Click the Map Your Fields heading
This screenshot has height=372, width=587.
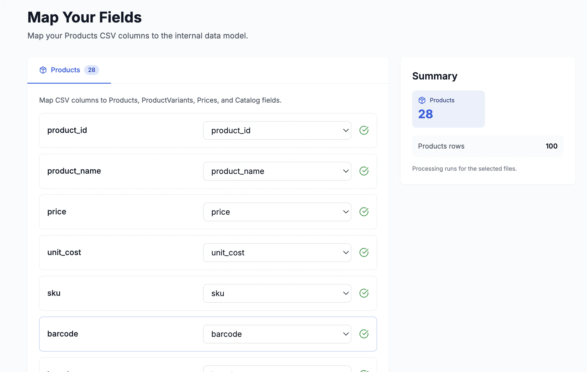click(x=84, y=17)
